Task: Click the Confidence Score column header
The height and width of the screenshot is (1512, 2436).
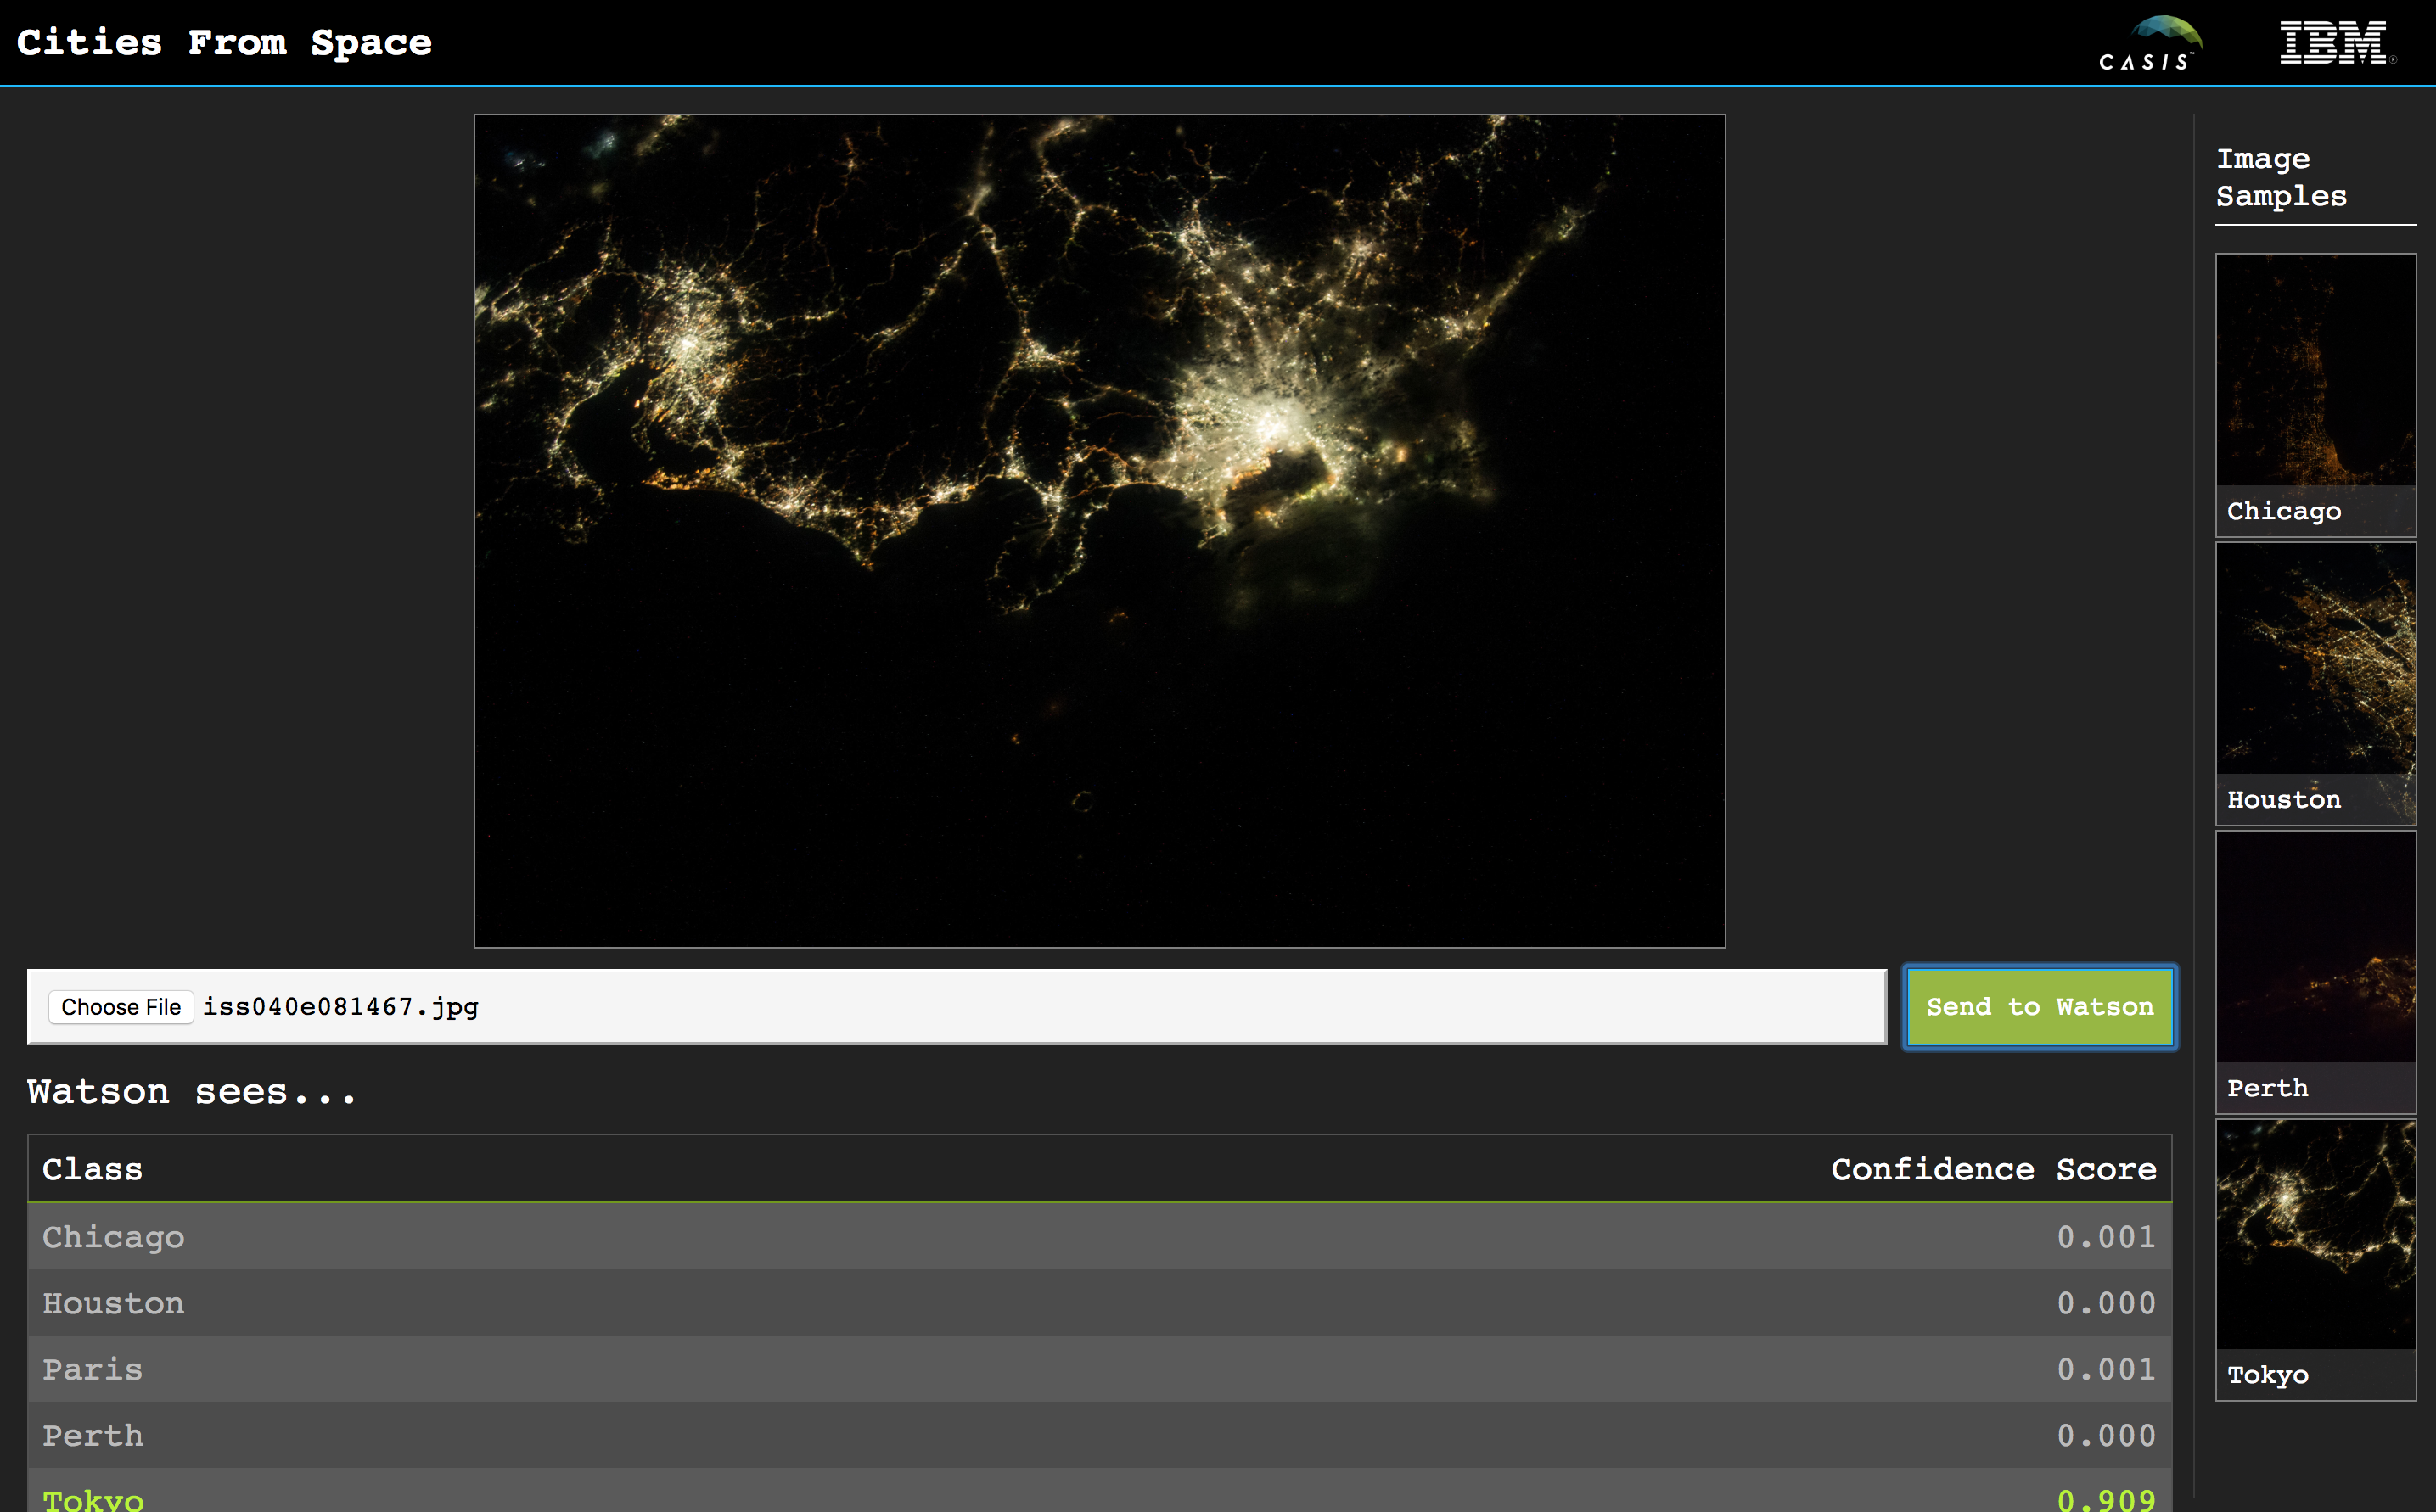Action: point(1993,1169)
